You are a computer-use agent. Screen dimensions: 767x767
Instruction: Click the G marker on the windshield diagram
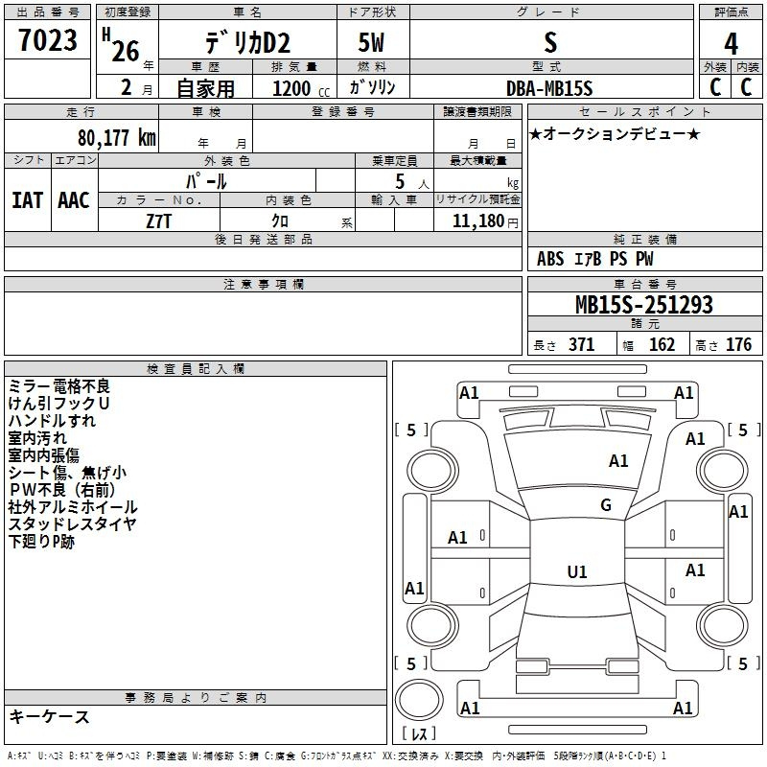(605, 505)
